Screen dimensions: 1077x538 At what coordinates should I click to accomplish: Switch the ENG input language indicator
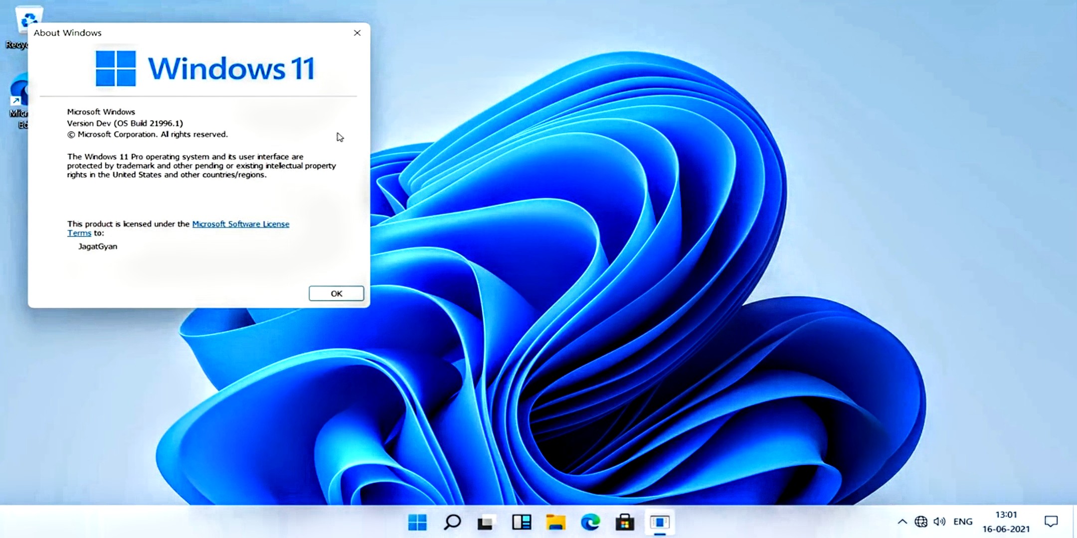click(x=963, y=522)
